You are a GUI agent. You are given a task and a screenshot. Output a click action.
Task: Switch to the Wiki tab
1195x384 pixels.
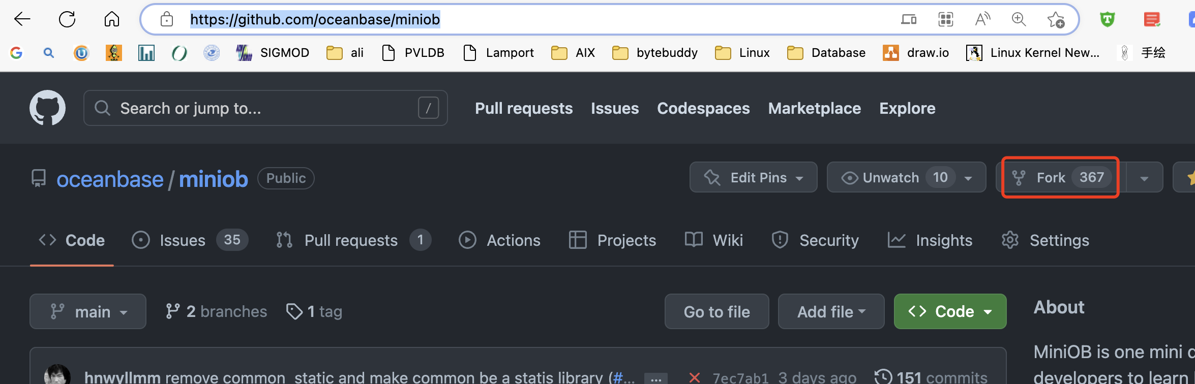[x=713, y=240]
